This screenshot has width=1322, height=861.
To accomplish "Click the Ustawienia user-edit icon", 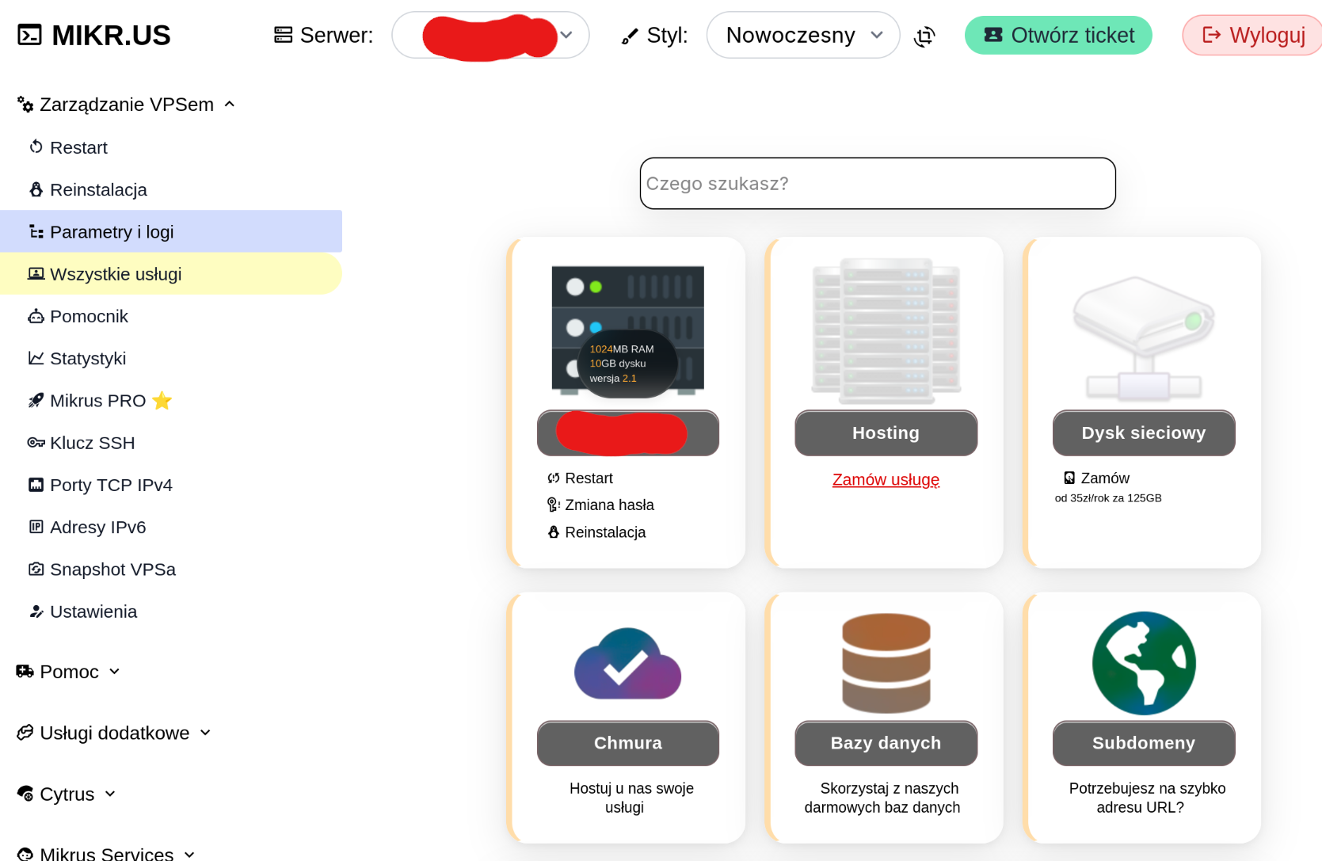I will (36, 611).
